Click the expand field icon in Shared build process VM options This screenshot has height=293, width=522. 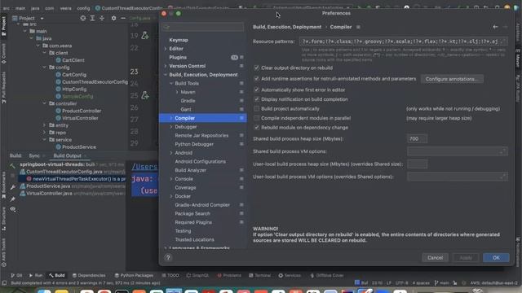pos(502,151)
